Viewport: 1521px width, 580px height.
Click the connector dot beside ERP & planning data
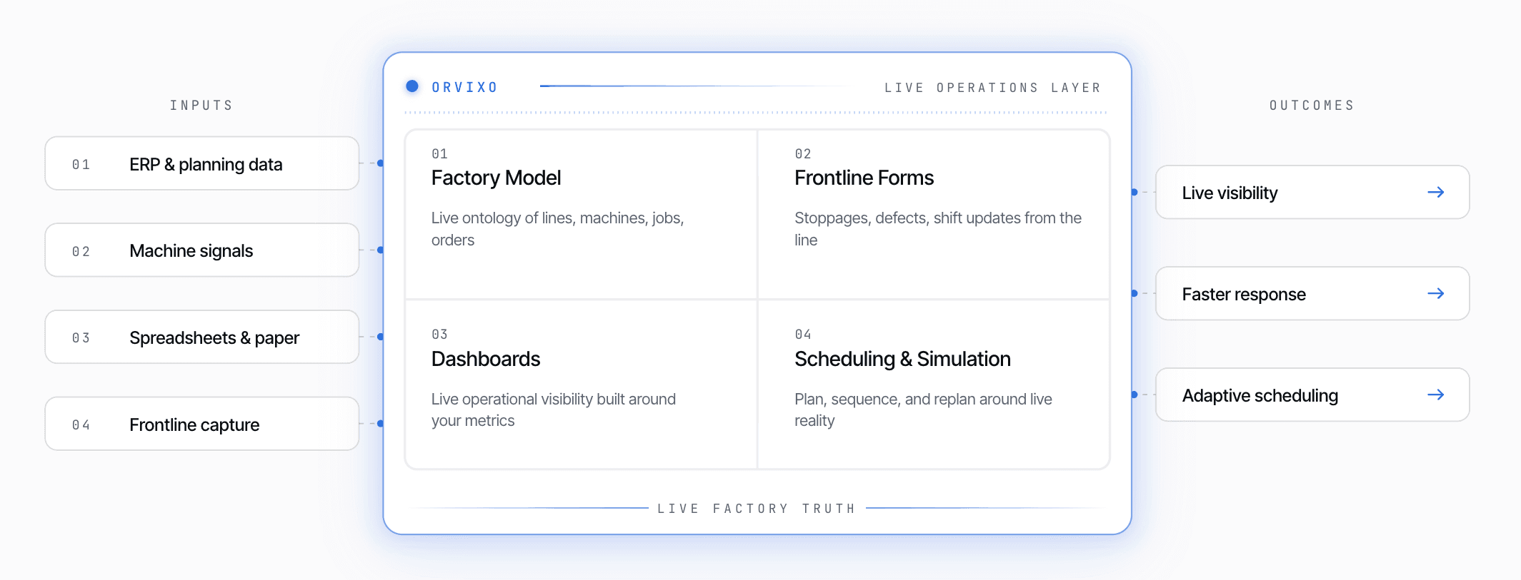click(x=380, y=163)
